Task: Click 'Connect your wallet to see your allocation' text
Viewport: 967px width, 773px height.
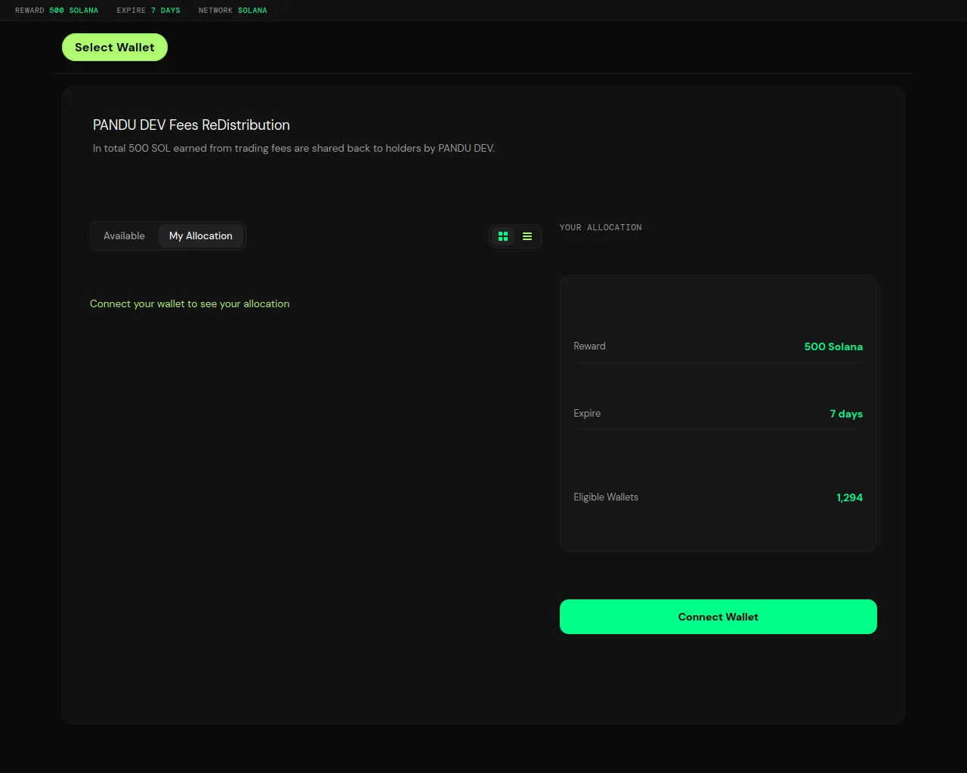Action: click(x=190, y=304)
